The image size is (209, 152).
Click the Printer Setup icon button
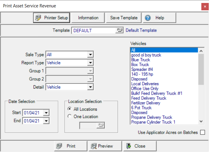[x=38, y=18]
